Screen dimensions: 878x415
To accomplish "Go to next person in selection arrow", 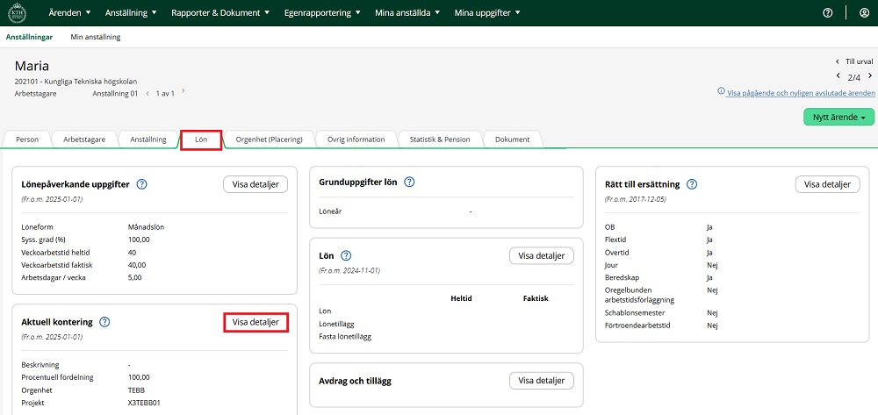I will click(871, 77).
